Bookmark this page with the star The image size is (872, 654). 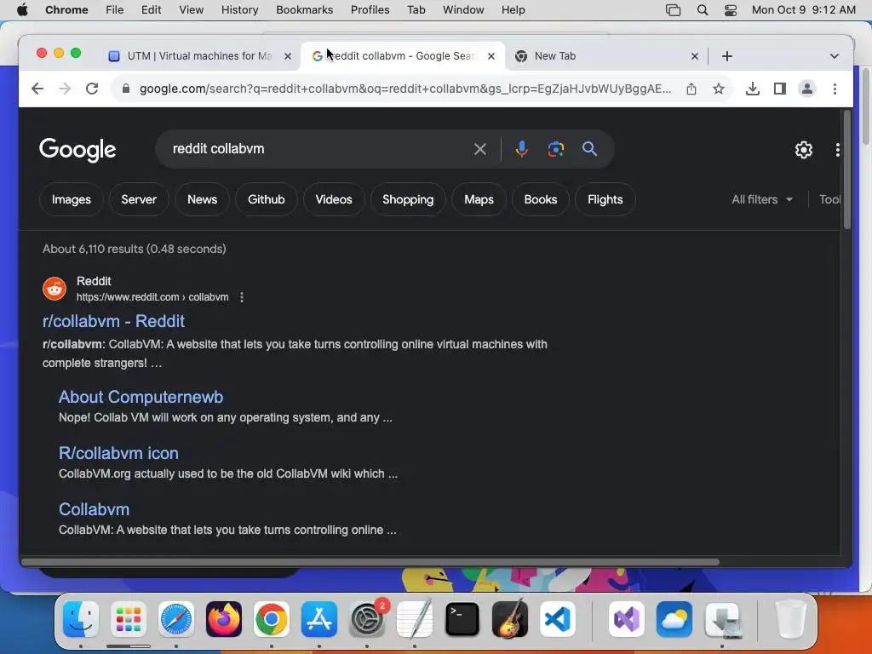719,89
